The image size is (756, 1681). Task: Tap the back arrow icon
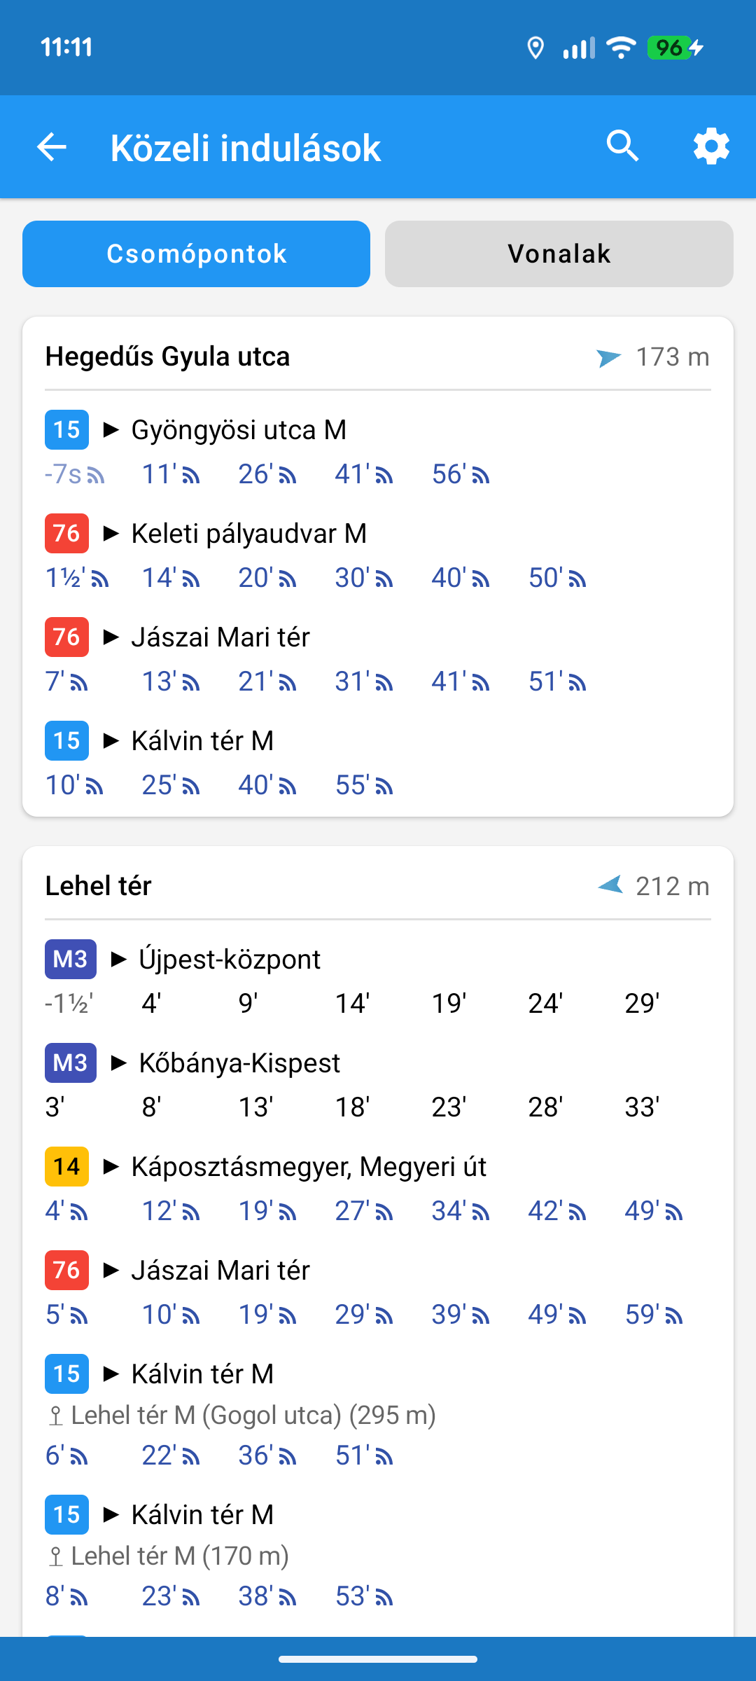tap(52, 147)
